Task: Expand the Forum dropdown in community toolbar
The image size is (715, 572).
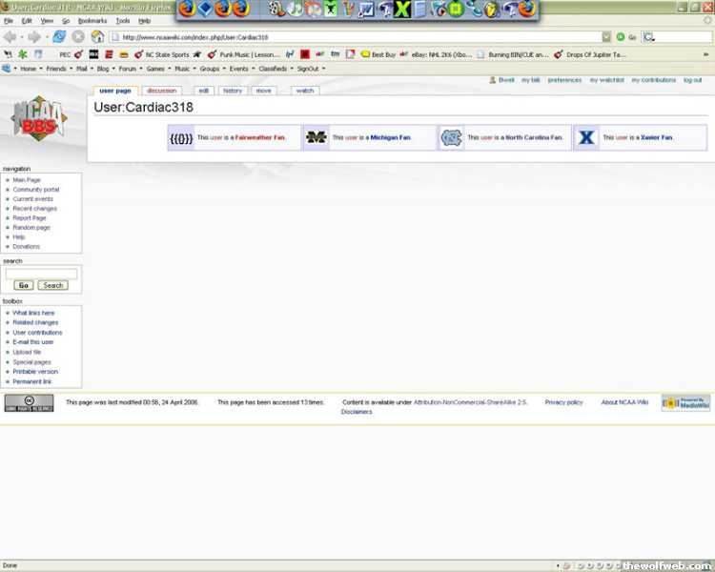Action: [x=129, y=69]
